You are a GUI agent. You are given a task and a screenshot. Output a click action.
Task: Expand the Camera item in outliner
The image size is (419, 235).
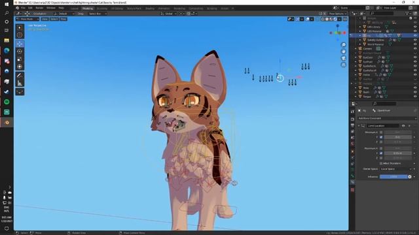[355, 49]
